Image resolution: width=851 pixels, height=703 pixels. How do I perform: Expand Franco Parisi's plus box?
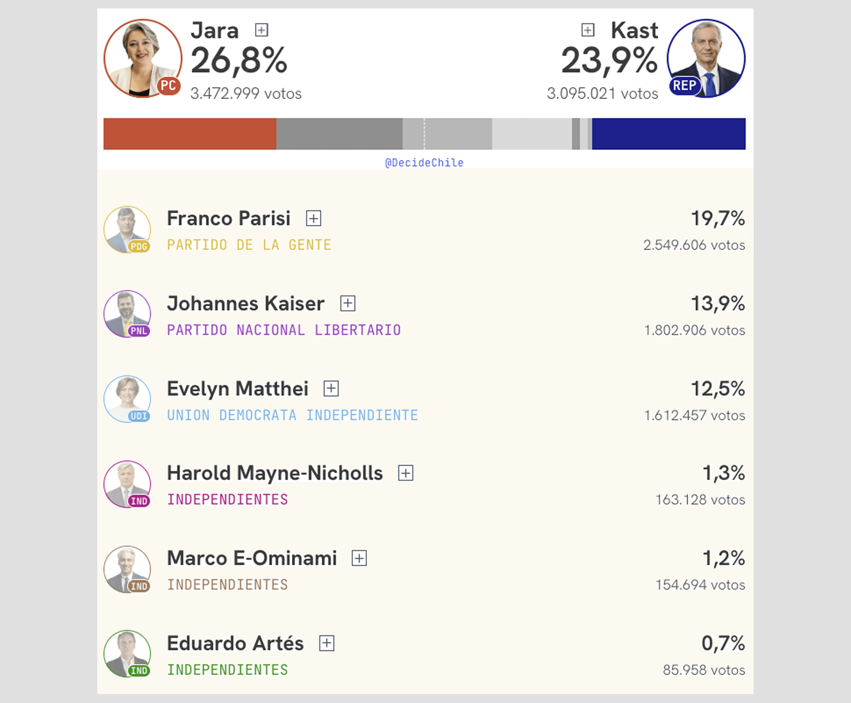click(x=313, y=218)
